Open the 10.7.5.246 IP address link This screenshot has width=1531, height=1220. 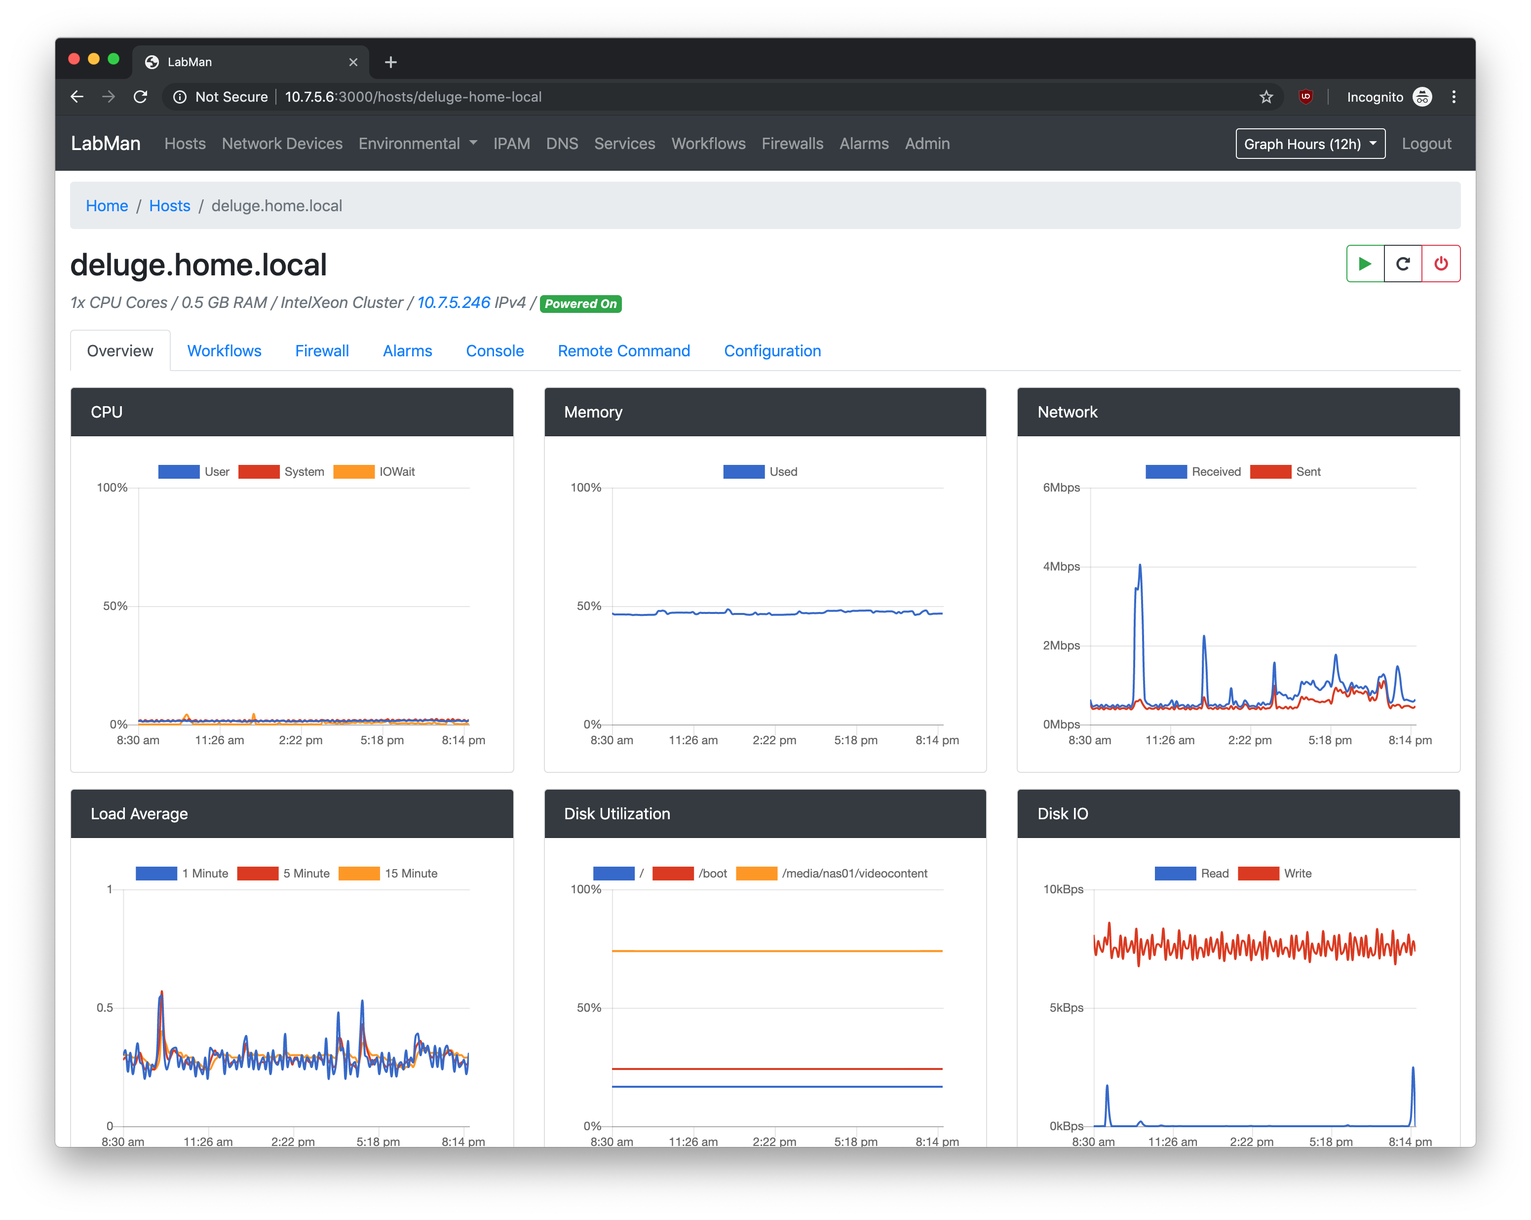point(453,303)
